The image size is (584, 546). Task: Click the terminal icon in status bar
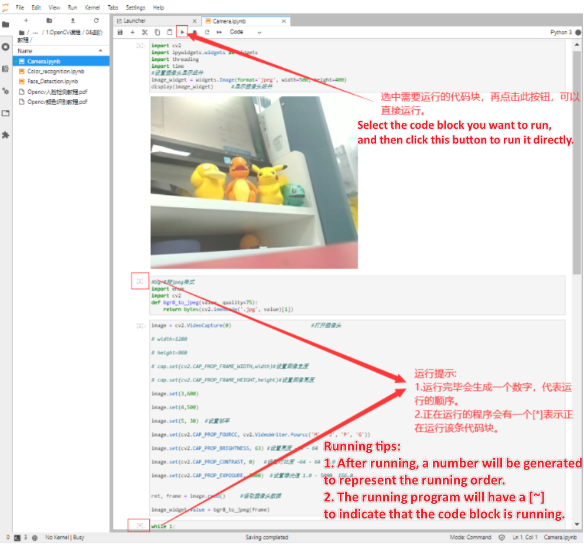[x=17, y=538]
